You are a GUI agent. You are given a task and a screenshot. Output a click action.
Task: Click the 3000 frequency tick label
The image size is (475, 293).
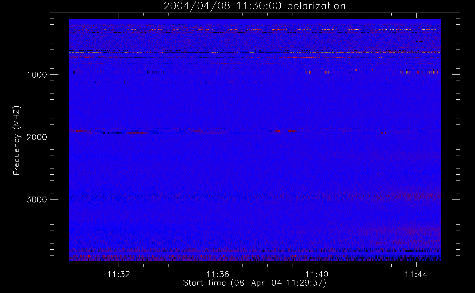point(37,200)
